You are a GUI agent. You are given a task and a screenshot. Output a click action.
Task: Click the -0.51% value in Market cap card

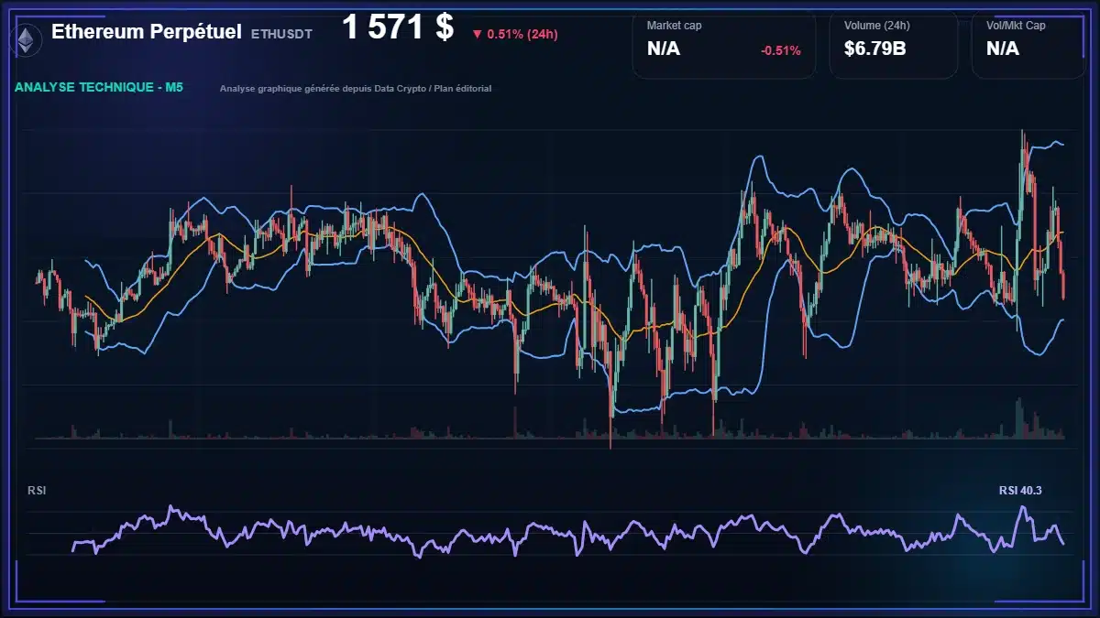(780, 50)
